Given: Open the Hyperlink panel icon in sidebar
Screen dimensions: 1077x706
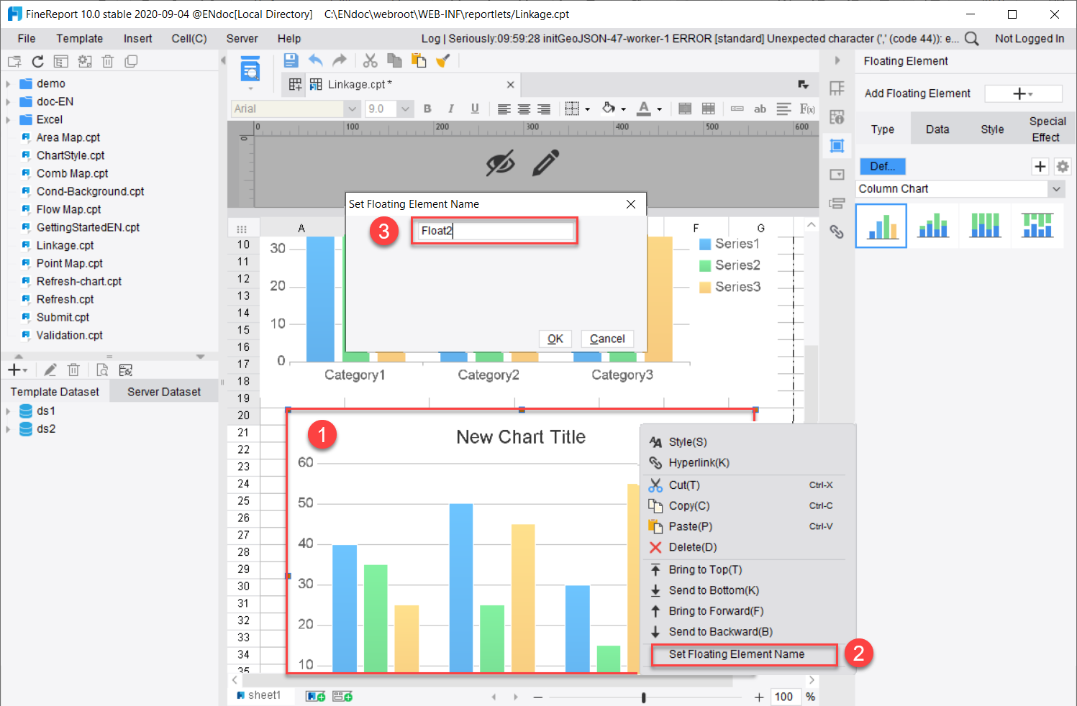Looking at the screenshot, I should point(837,231).
